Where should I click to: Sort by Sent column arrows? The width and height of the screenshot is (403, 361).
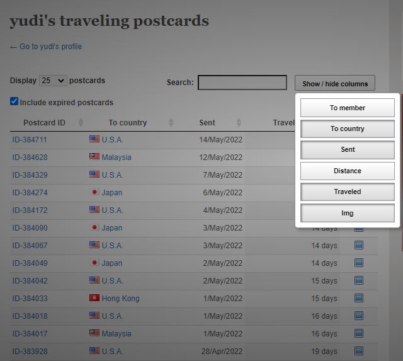[x=239, y=123]
